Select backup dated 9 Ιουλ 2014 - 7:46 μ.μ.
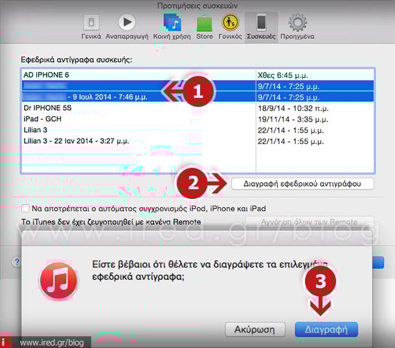Image resolution: width=395 pixels, height=348 pixels. [x=198, y=97]
